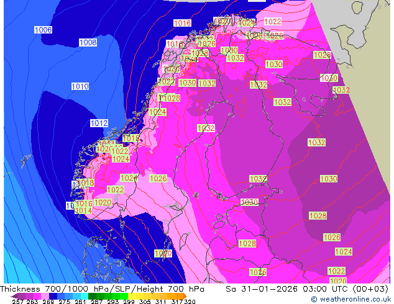Click the legend value 311
Screen dimensions: 394x304
[160, 302]
